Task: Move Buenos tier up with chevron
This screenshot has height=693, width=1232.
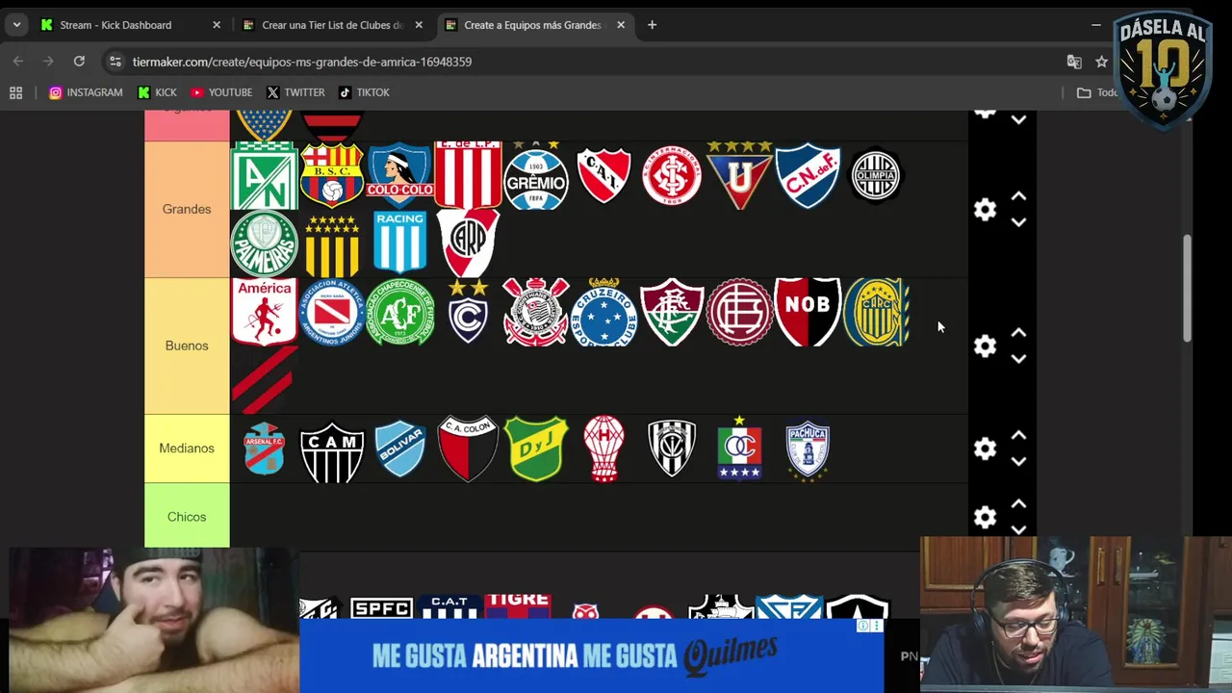Action: (1018, 333)
